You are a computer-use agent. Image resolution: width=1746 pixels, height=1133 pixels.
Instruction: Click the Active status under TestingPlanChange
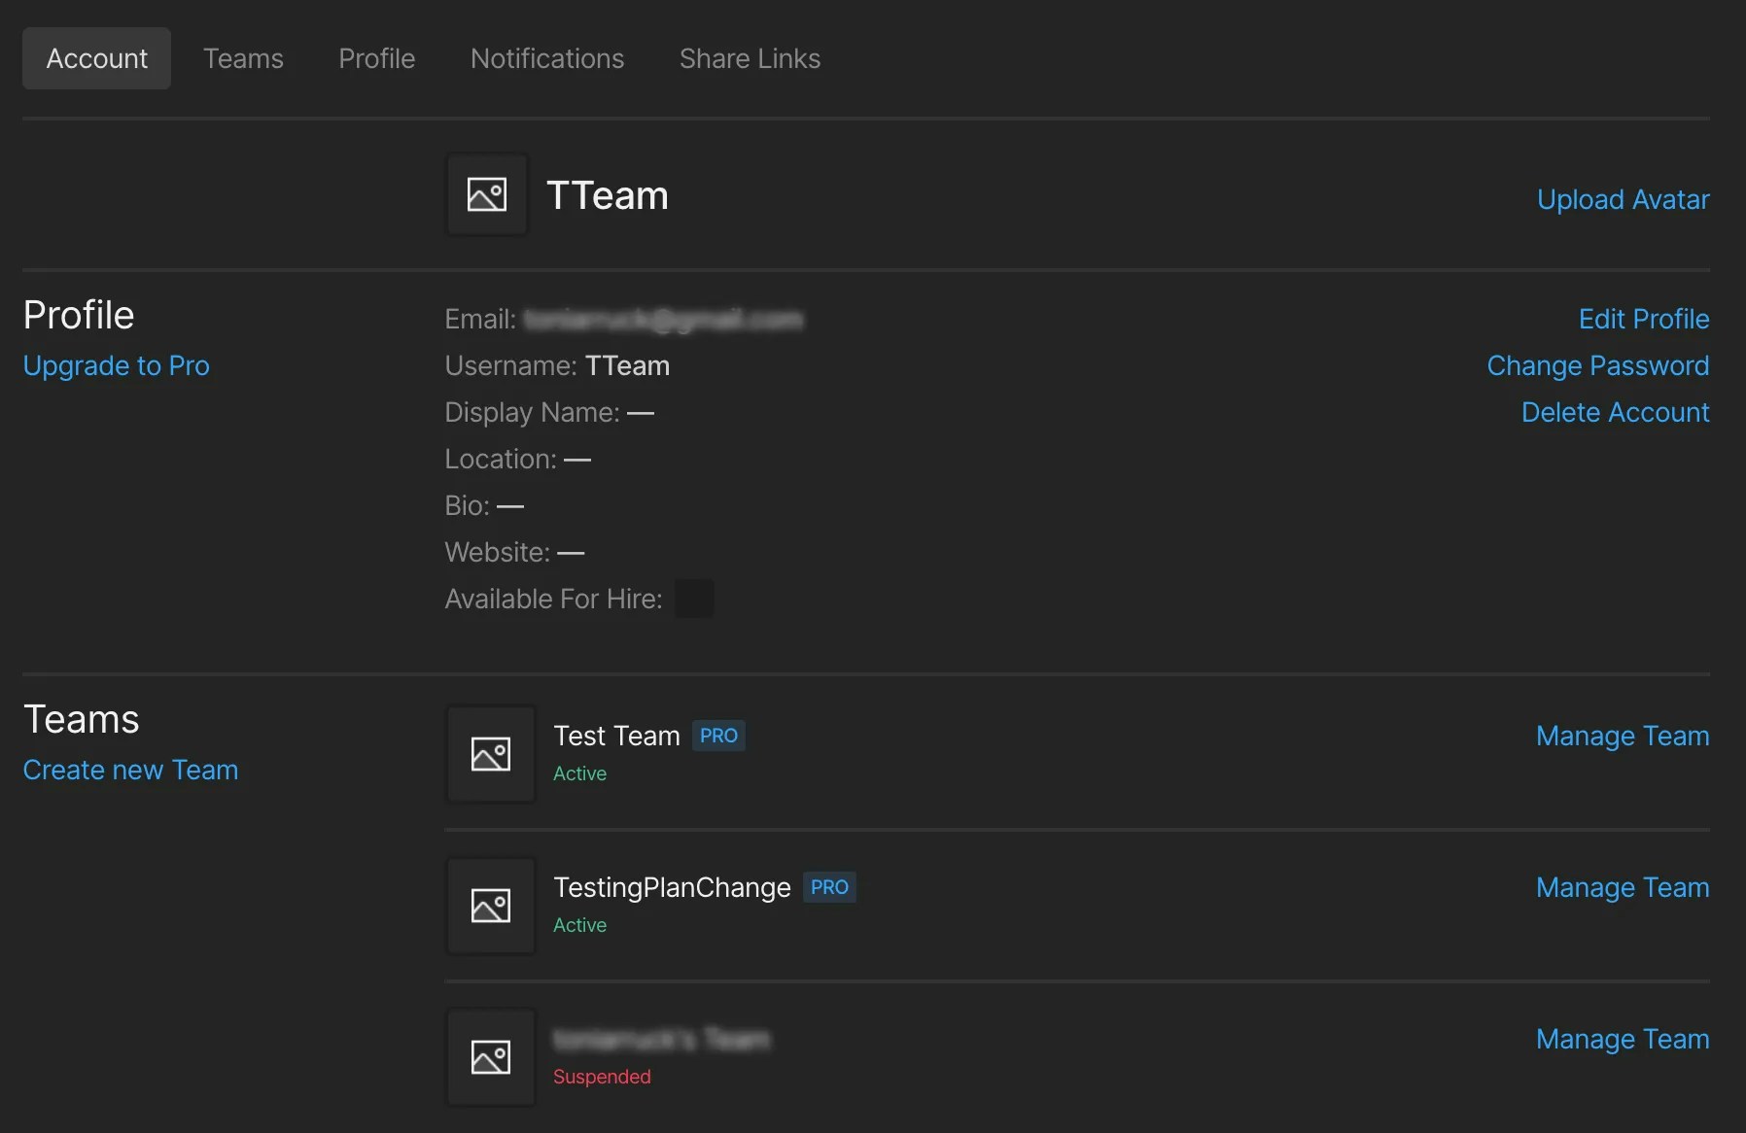pos(579,925)
